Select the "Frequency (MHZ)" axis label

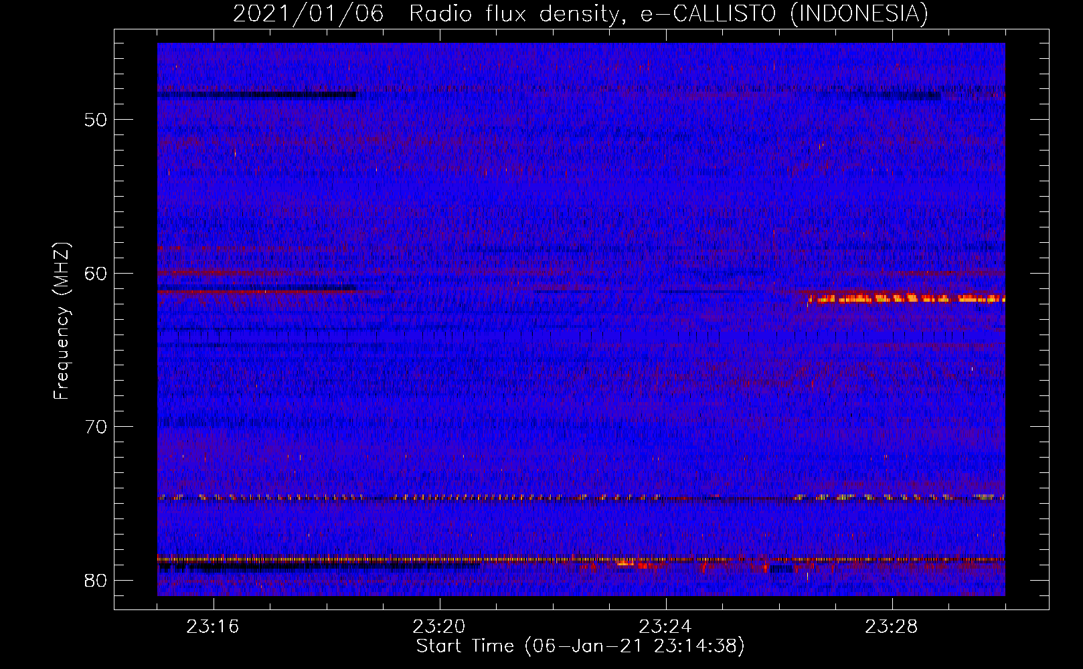click(61, 321)
